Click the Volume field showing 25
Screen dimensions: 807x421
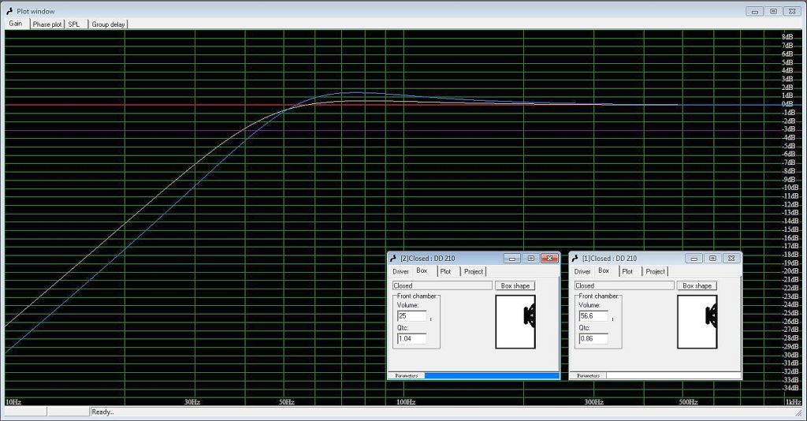411,316
